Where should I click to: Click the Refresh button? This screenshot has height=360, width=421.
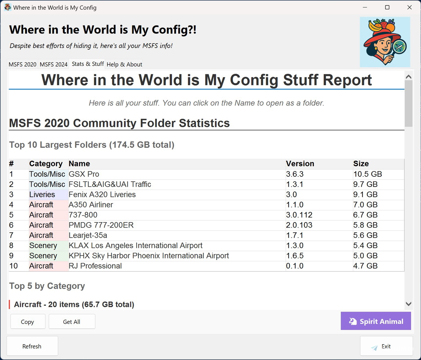[x=32, y=346]
